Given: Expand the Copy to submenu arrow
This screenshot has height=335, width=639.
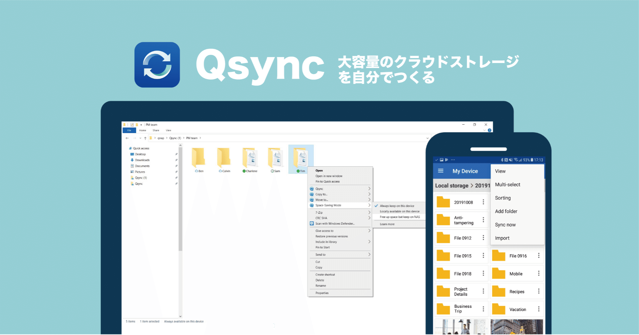Looking at the screenshot, I should [x=369, y=194].
